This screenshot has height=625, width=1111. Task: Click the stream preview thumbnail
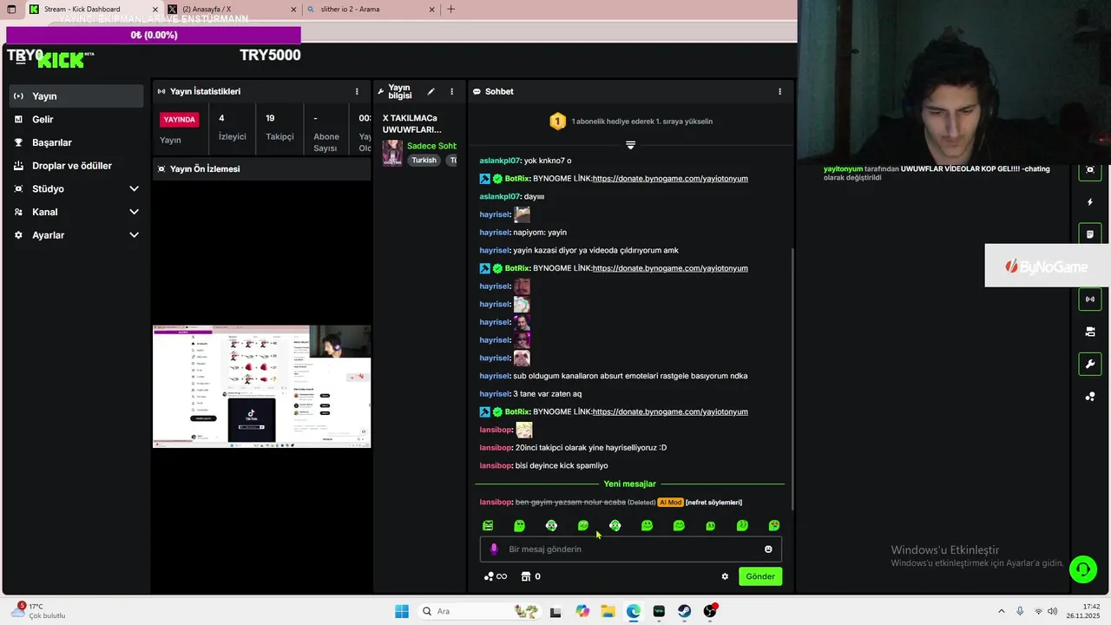262,386
